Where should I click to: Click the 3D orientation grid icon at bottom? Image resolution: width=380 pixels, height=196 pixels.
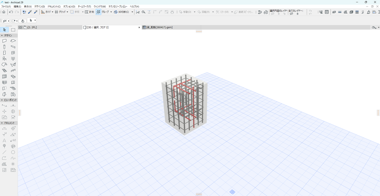coord(232,192)
